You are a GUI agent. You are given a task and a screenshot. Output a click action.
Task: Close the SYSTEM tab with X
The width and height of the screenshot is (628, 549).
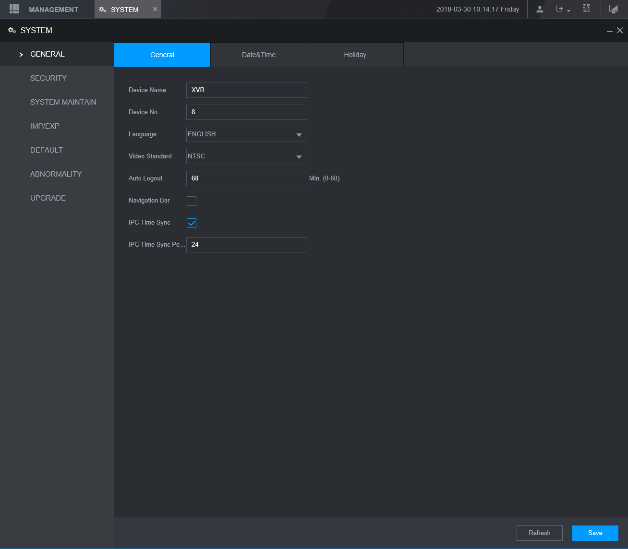click(x=155, y=9)
